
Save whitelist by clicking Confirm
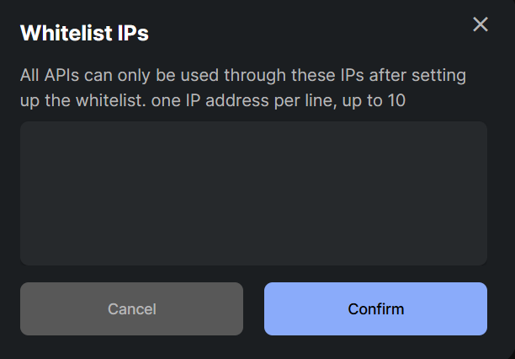coord(375,308)
